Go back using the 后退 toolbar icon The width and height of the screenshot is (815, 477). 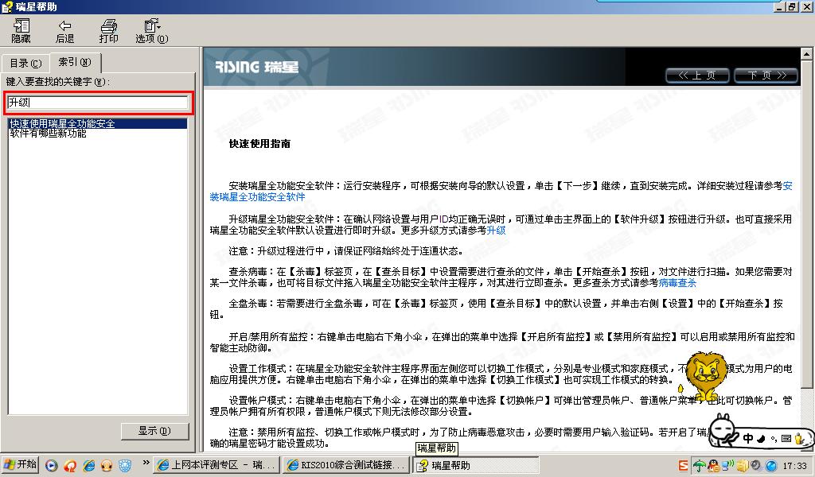tap(64, 31)
